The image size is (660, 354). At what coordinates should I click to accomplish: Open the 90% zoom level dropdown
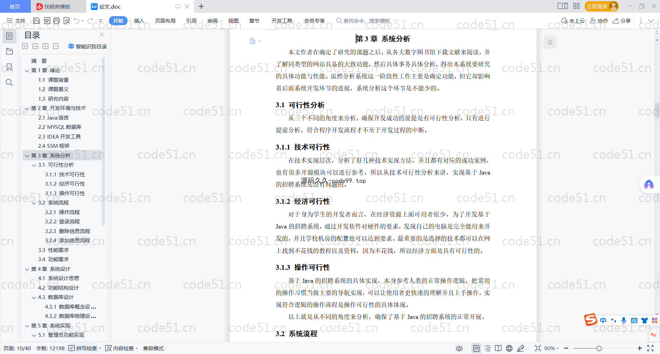point(552,348)
